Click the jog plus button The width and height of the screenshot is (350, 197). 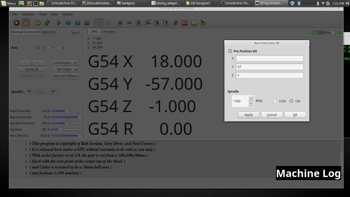38,63
